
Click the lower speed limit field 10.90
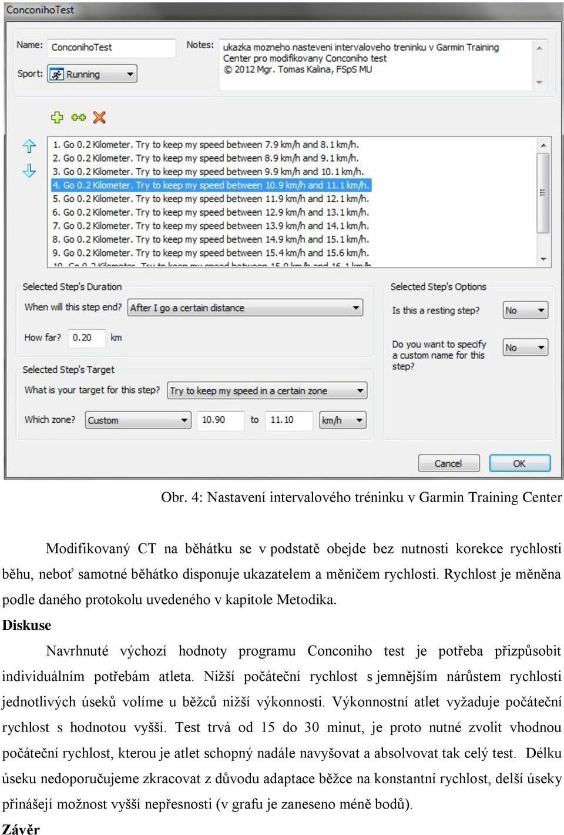(220, 420)
